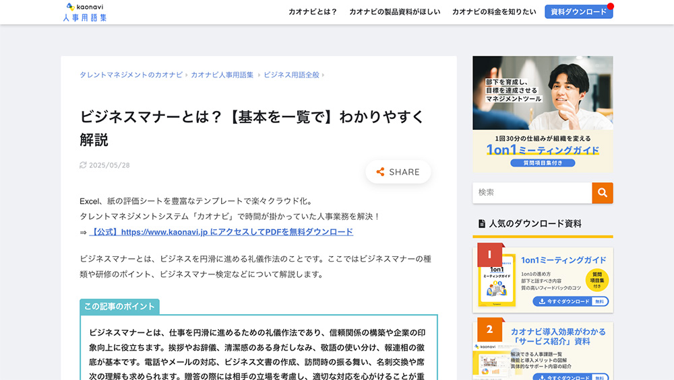
Task: Click the 資料ダウンロード header button
Action: tap(578, 12)
